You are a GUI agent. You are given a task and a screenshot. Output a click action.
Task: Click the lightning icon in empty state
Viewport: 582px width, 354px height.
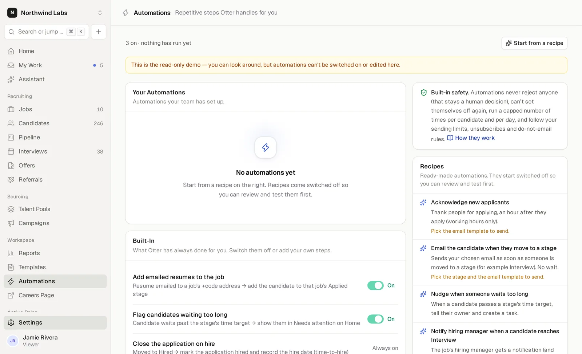point(266,147)
